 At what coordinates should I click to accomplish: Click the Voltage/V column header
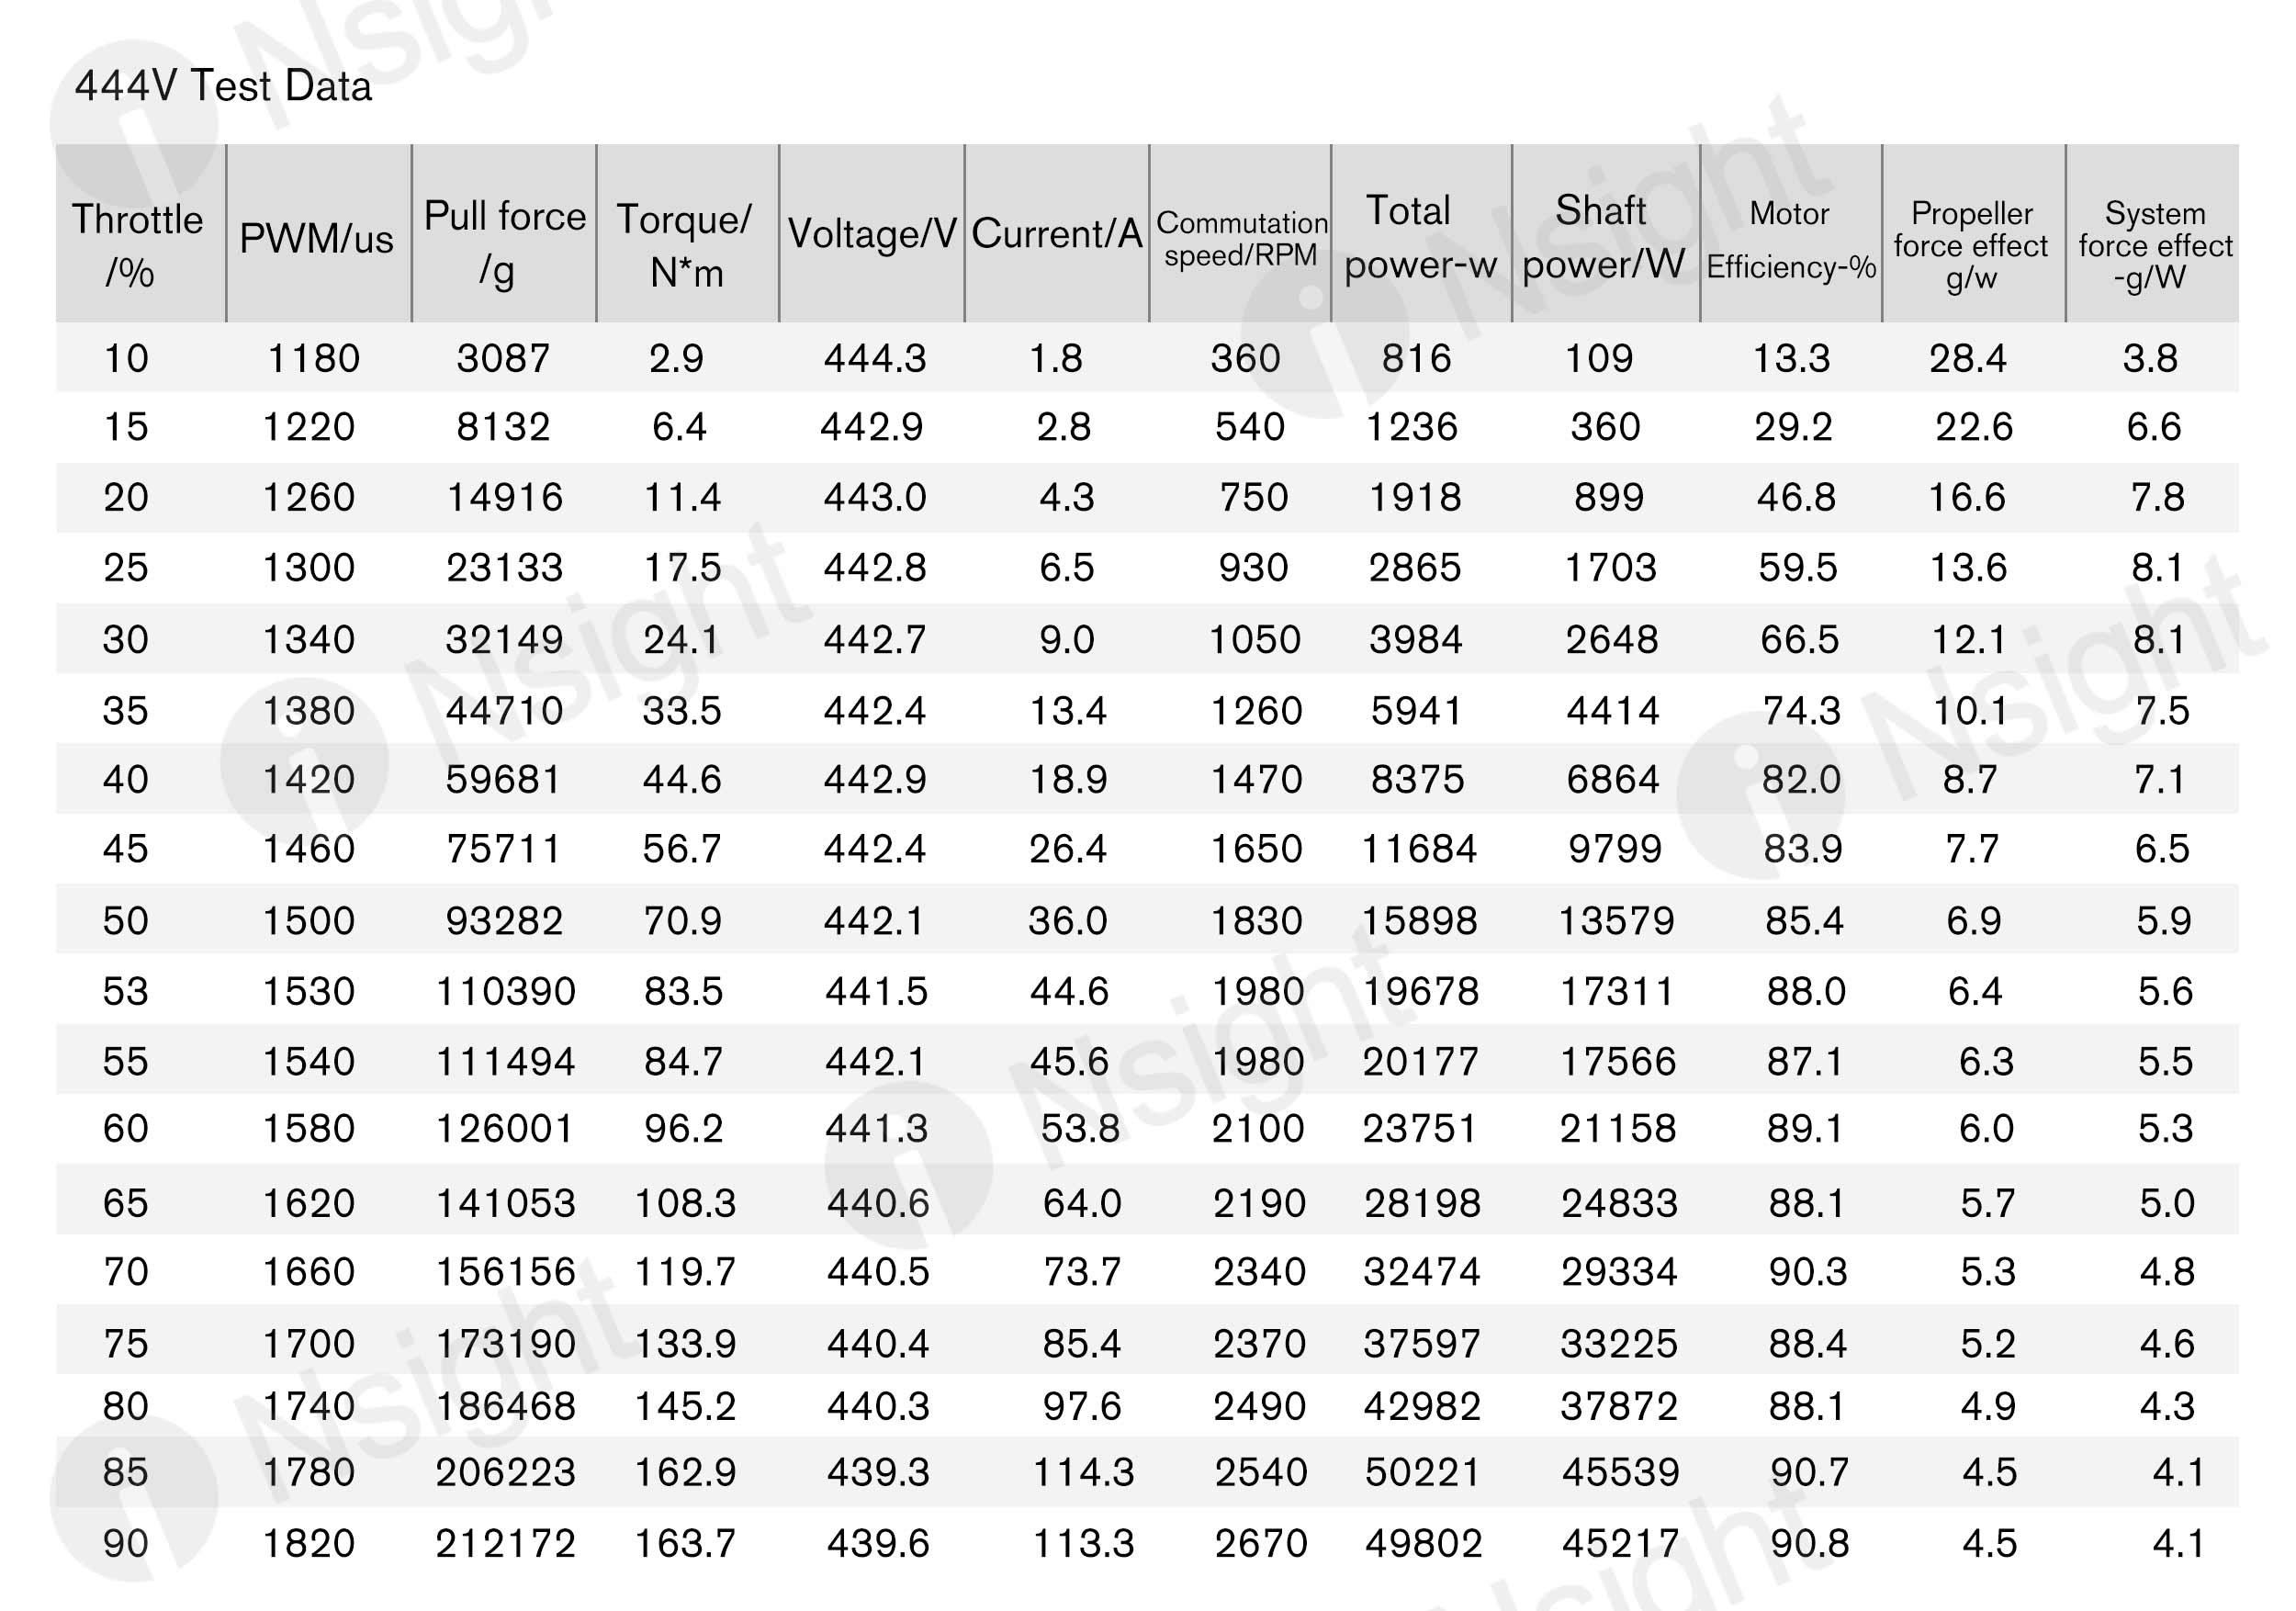871,234
